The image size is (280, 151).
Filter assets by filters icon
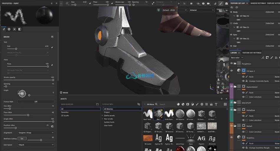pyautogui.click(x=192, y=104)
